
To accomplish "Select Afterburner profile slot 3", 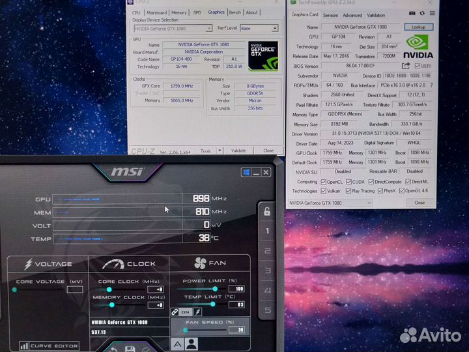I will [268, 271].
